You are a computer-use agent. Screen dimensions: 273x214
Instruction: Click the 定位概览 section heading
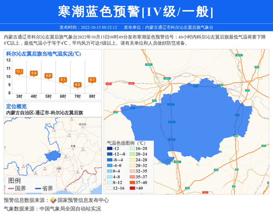click(x=16, y=106)
